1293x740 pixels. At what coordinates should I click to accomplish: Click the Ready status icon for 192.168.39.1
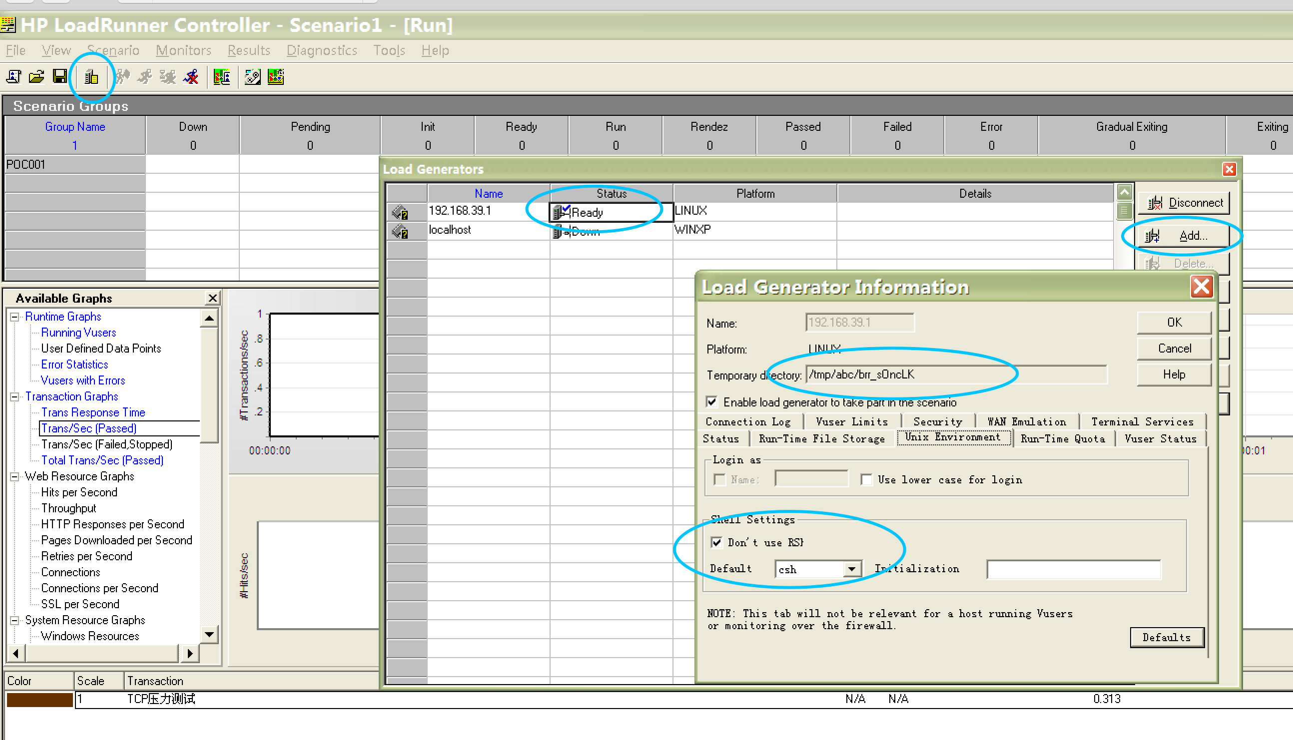coord(561,212)
